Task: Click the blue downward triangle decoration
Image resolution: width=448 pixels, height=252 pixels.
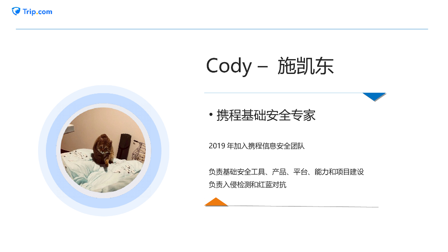Action: coord(374,97)
